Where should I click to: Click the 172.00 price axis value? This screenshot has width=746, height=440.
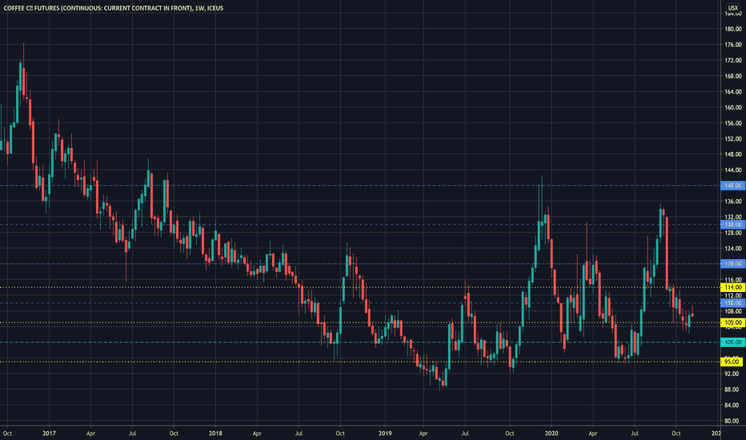coord(733,61)
